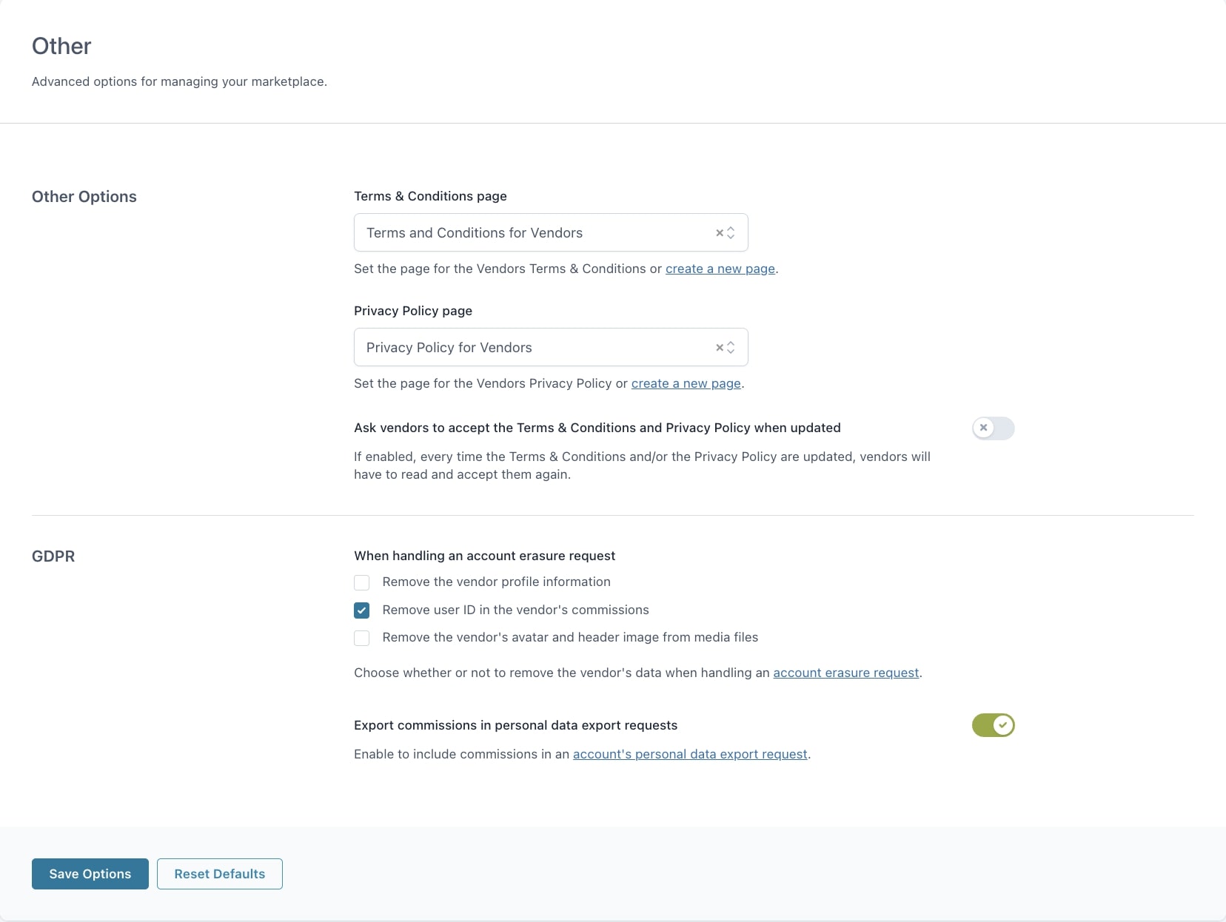This screenshot has height=922, width=1226.
Task: Open the account erasure request link
Action: pyautogui.click(x=845, y=673)
